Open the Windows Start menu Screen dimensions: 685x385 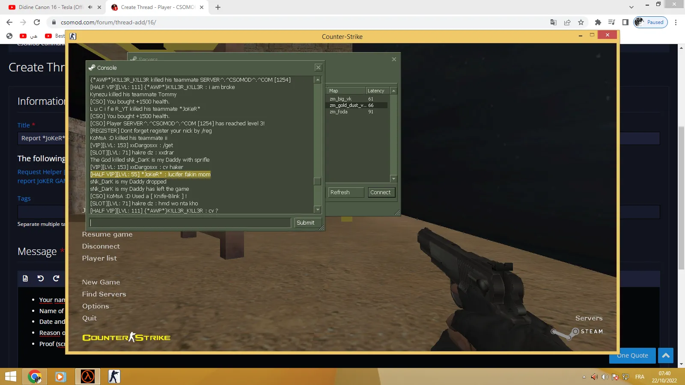(x=10, y=376)
